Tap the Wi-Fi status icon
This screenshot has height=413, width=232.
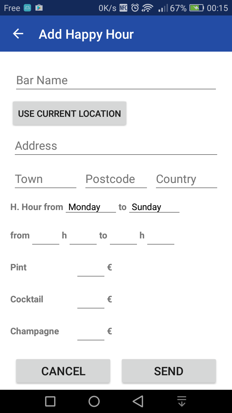147,8
